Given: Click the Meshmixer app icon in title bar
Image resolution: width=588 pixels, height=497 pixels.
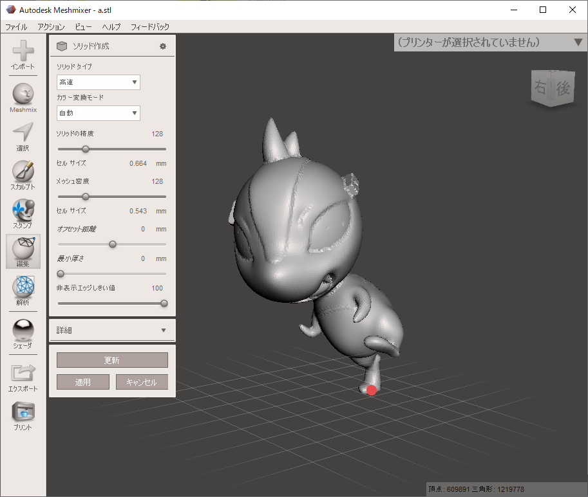Looking at the screenshot, I should tap(10, 10).
